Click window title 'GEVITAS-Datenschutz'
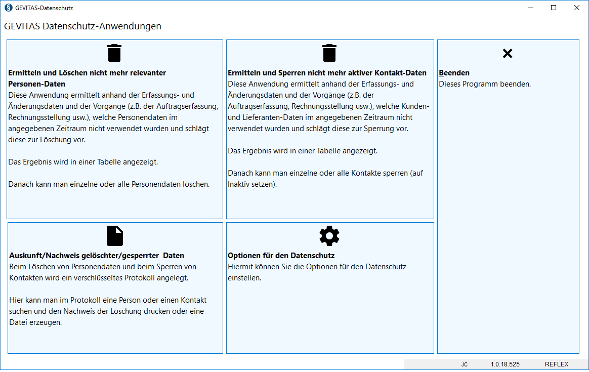589x372 pixels. (x=44, y=8)
